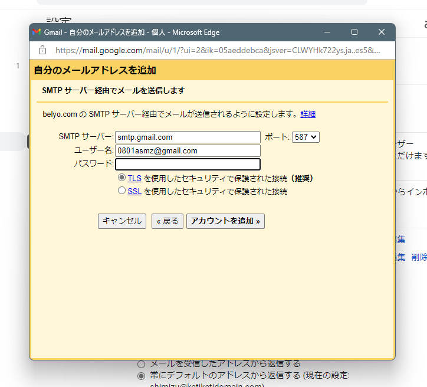This screenshot has height=387, width=427.
Task: Open the SSL hyperlink
Action: [134, 192]
